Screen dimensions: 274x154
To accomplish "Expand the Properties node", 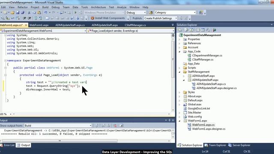I will (179, 39).
